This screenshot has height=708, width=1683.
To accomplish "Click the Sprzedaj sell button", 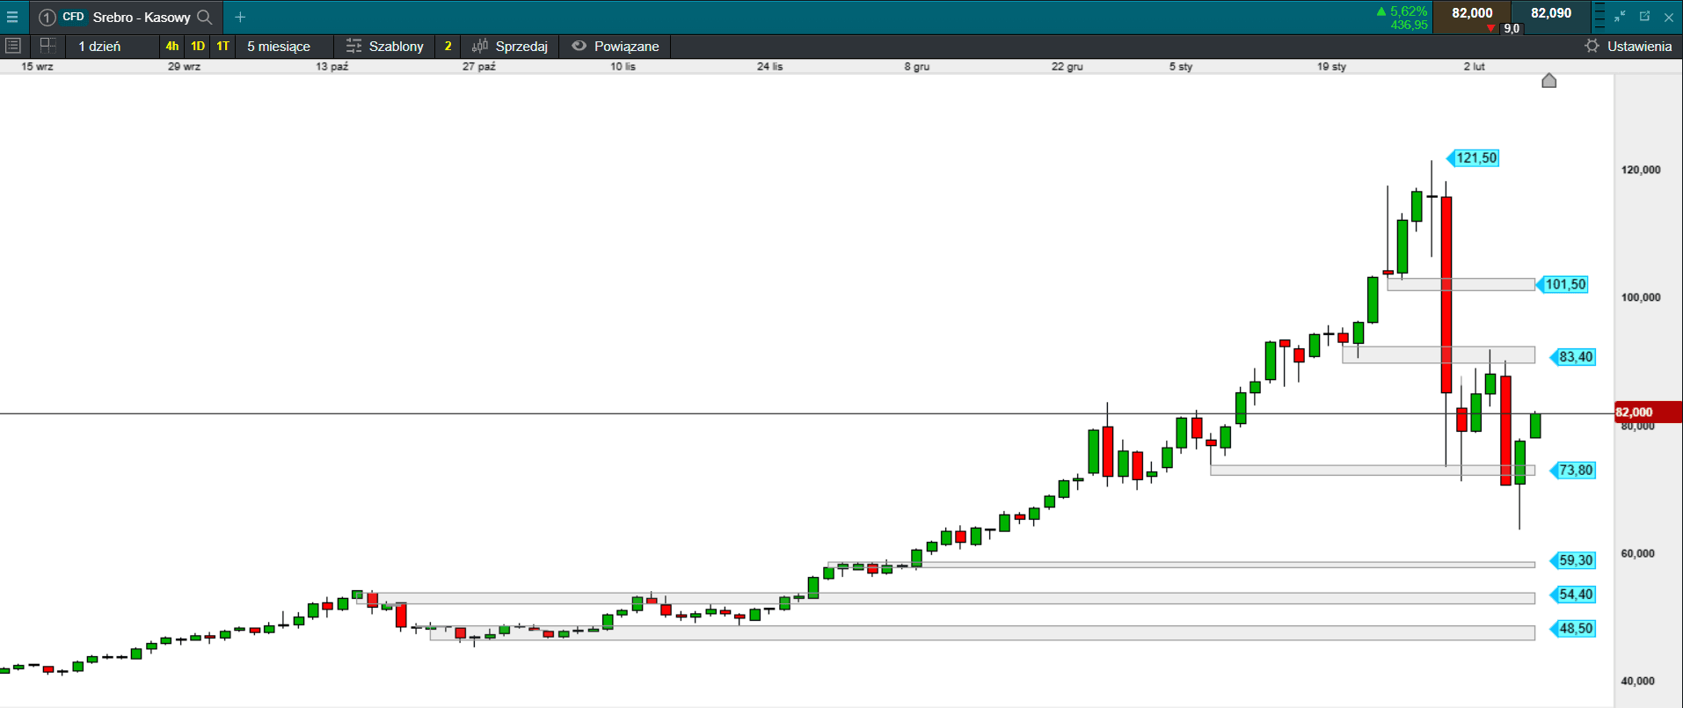I will point(510,46).
